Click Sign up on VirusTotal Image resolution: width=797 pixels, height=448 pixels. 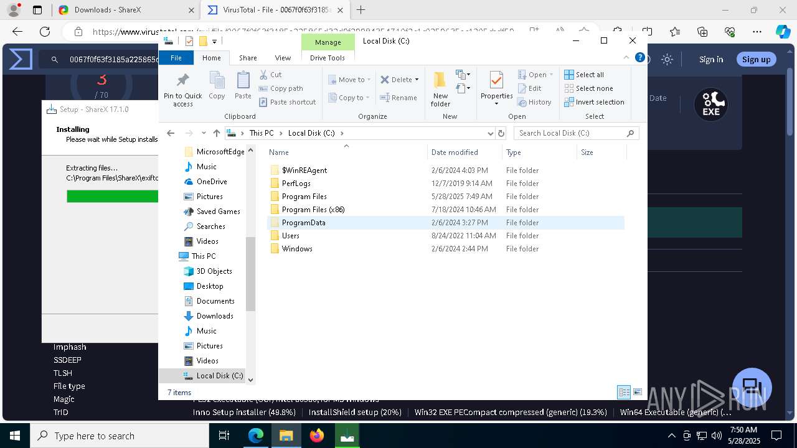click(x=756, y=59)
